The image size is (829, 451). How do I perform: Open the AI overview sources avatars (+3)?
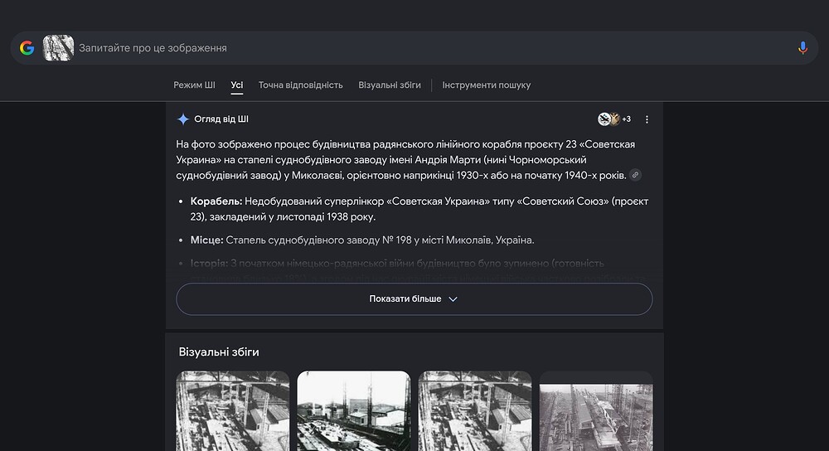click(x=614, y=119)
